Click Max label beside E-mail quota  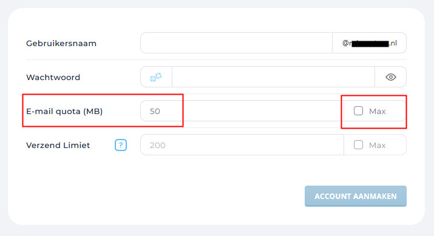coord(378,111)
